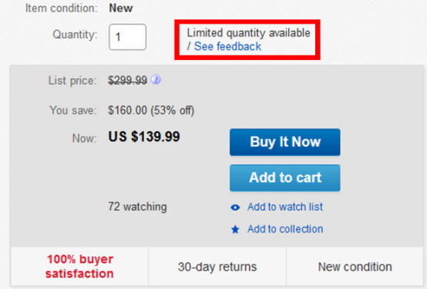
Task: Select the Add to watch list link
Action: click(285, 207)
